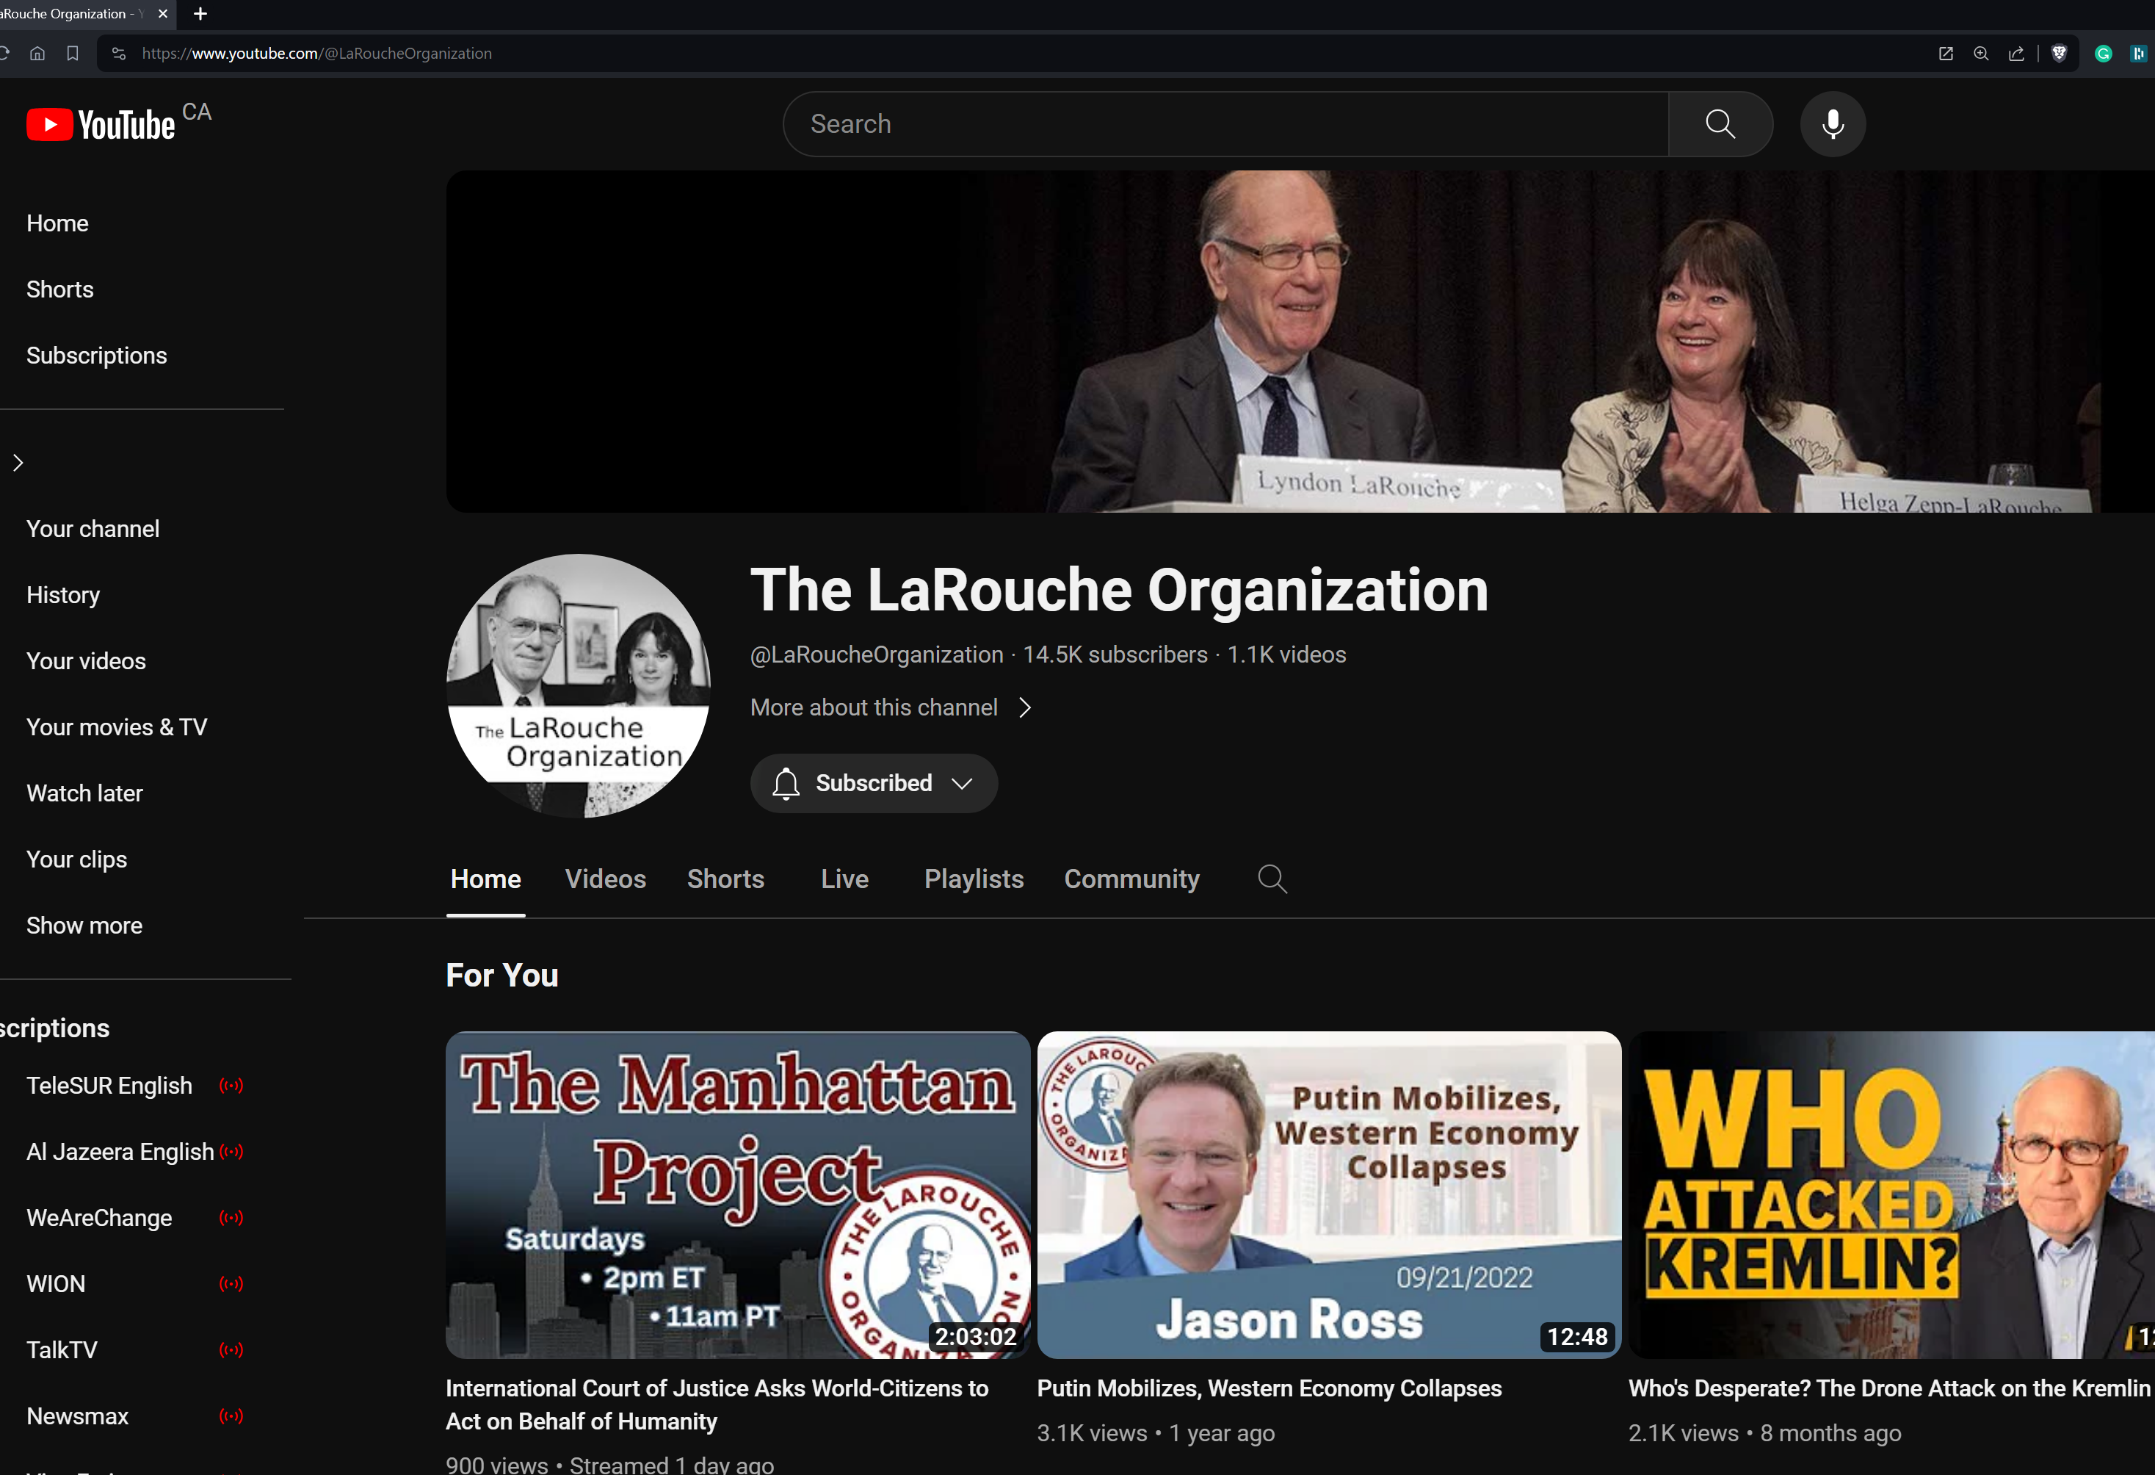Open title Putin Mobilizes, Western Economy Collapses
2155x1475 pixels.
click(x=1270, y=1389)
